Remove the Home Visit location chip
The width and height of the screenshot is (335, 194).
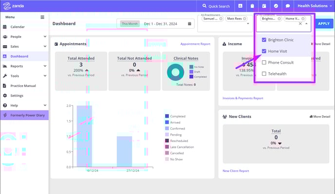pyautogui.click(x=303, y=18)
